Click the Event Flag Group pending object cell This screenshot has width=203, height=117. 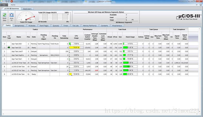[44, 44]
